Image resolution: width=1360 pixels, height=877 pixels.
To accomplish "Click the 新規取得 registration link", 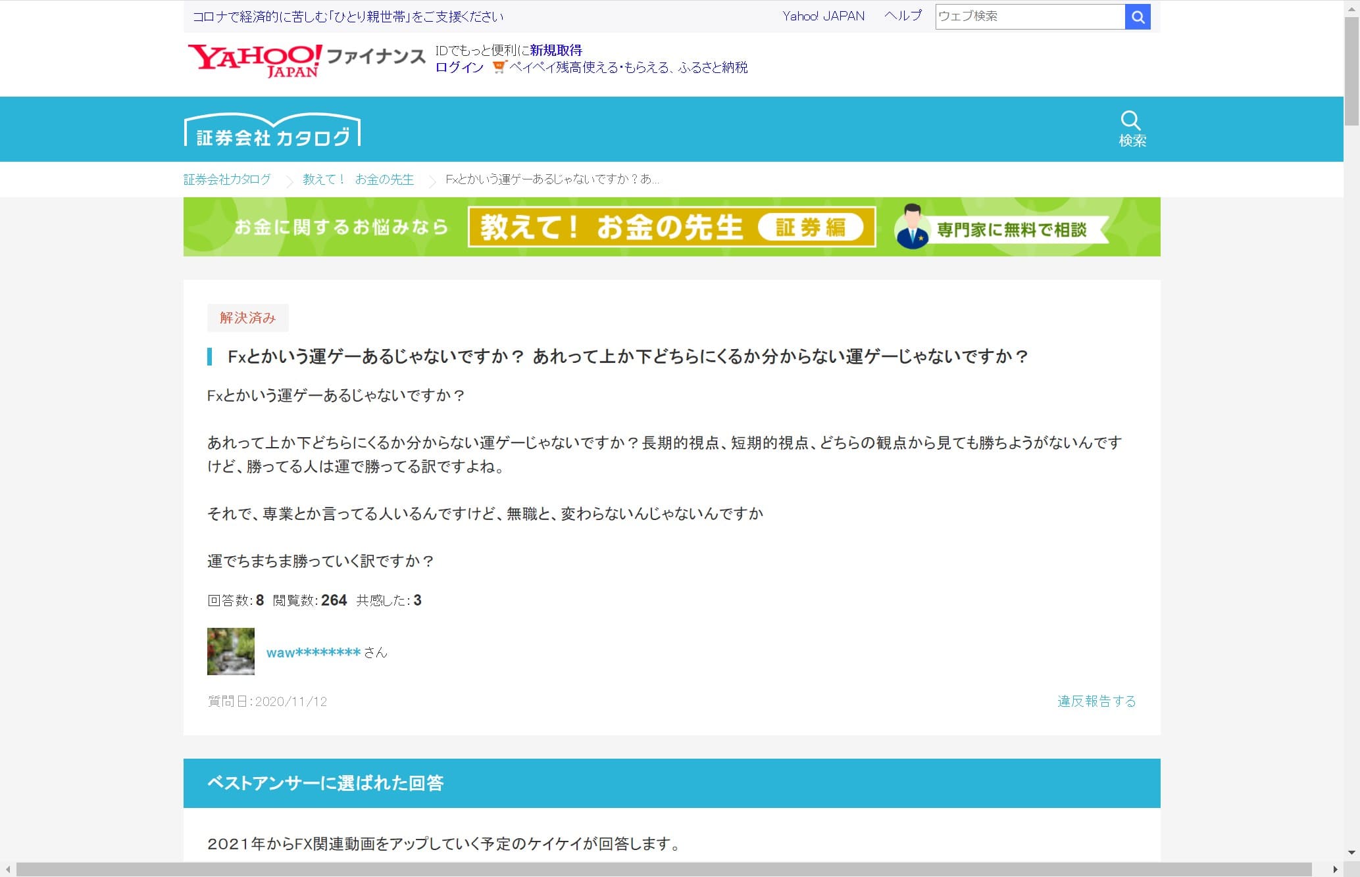I will click(x=556, y=50).
